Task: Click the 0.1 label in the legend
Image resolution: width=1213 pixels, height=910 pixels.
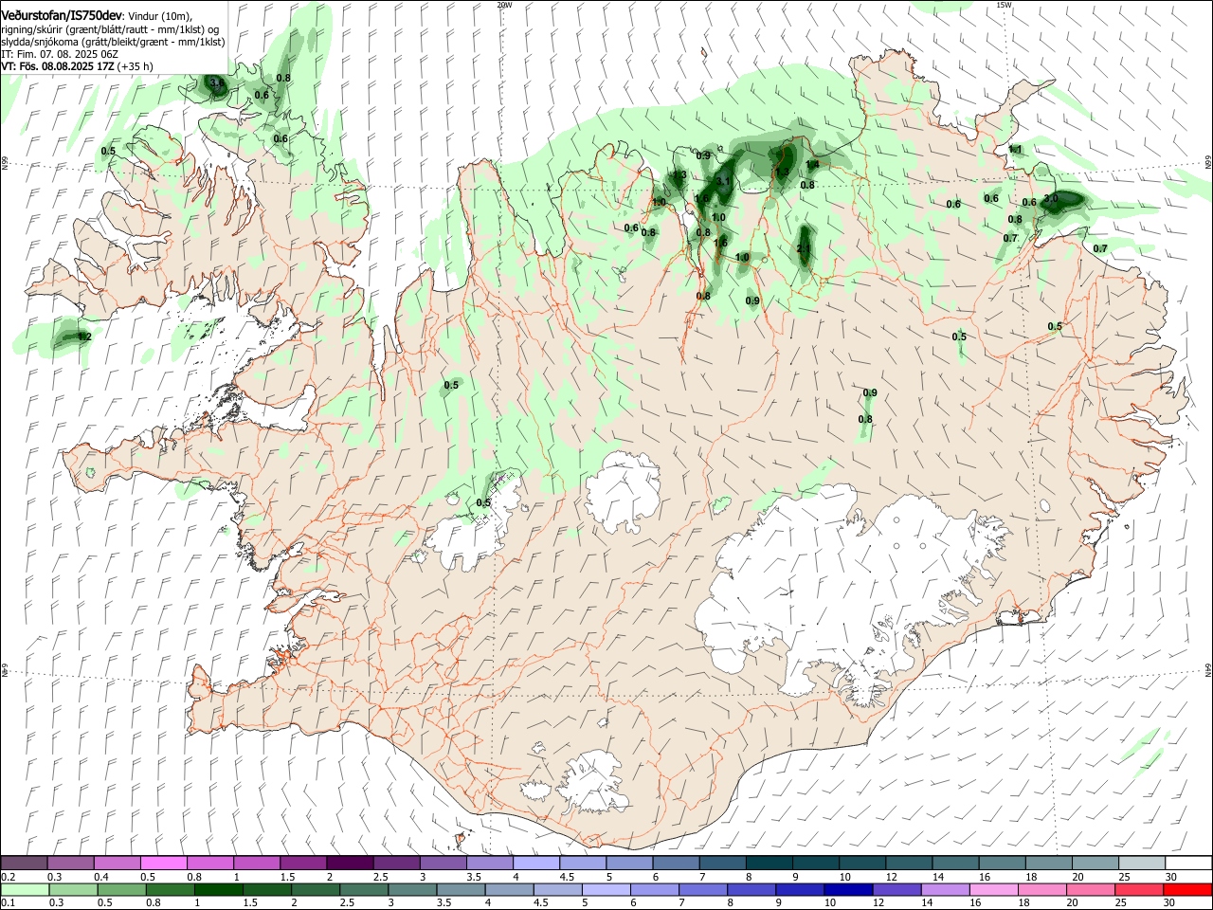Action: [x=9, y=902]
